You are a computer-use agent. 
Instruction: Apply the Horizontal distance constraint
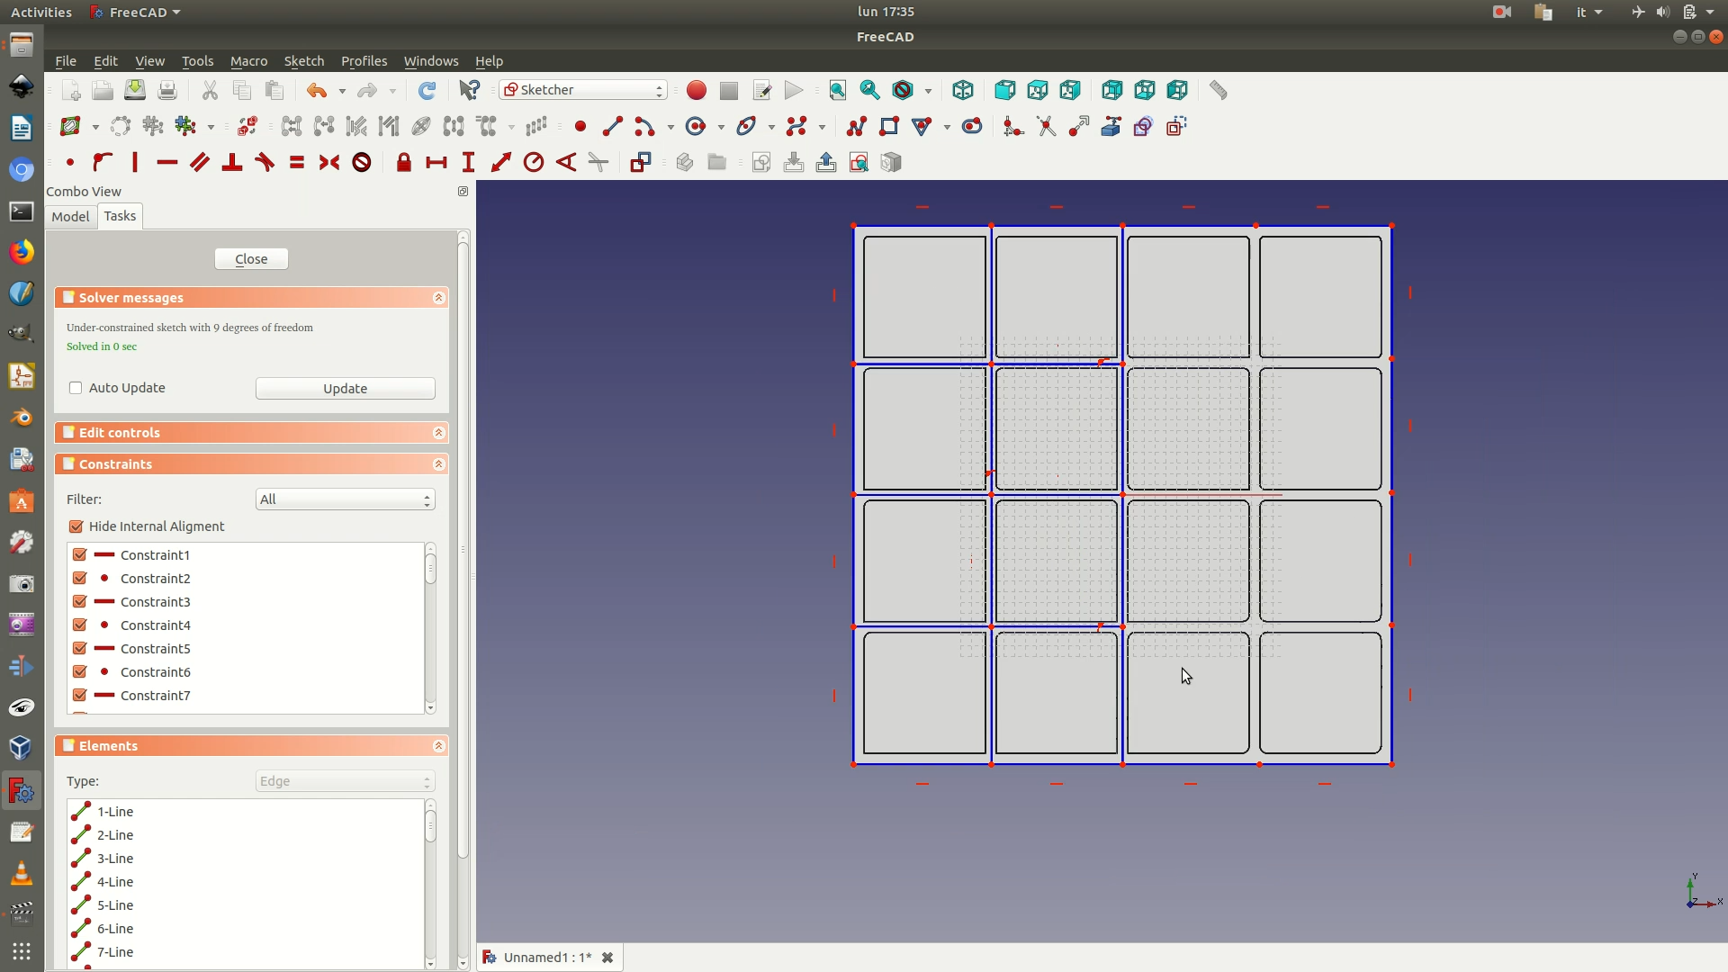[436, 163]
